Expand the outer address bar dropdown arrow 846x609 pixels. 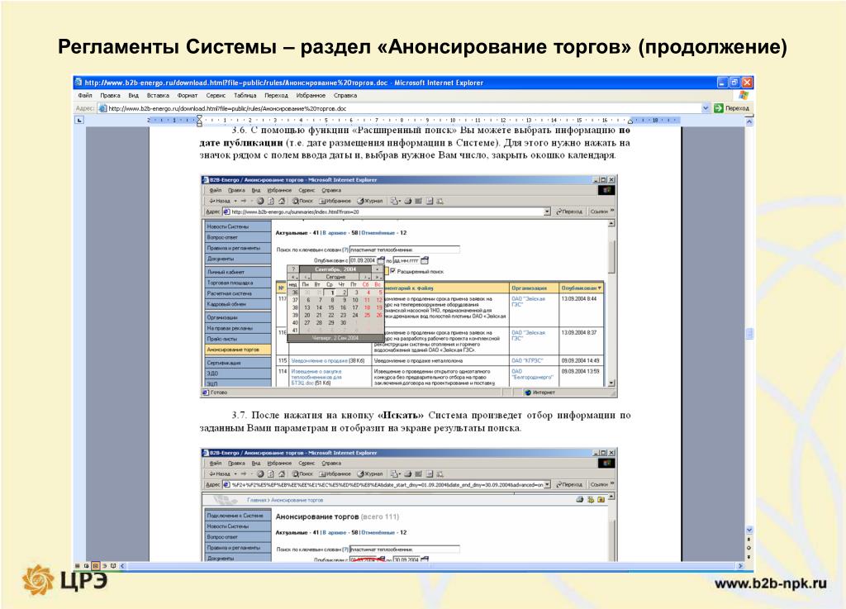[x=706, y=108]
